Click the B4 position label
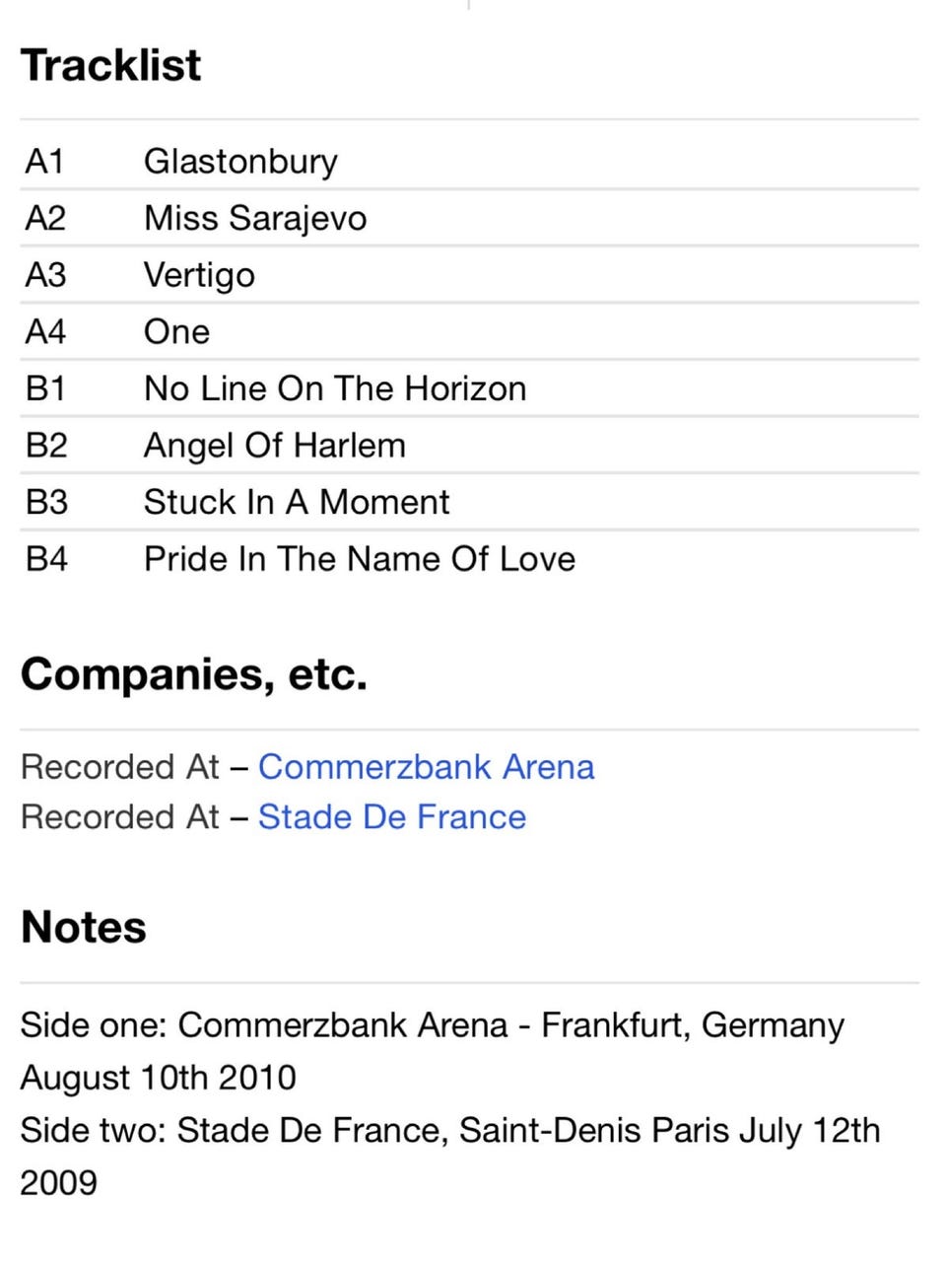 click(x=46, y=559)
